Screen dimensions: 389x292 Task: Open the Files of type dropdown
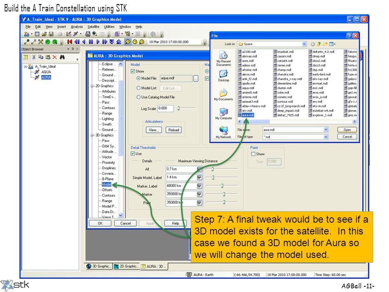pyautogui.click(x=326, y=137)
